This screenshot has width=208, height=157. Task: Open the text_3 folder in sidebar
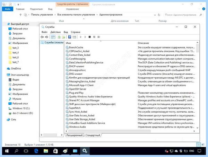[x=16, y=48]
